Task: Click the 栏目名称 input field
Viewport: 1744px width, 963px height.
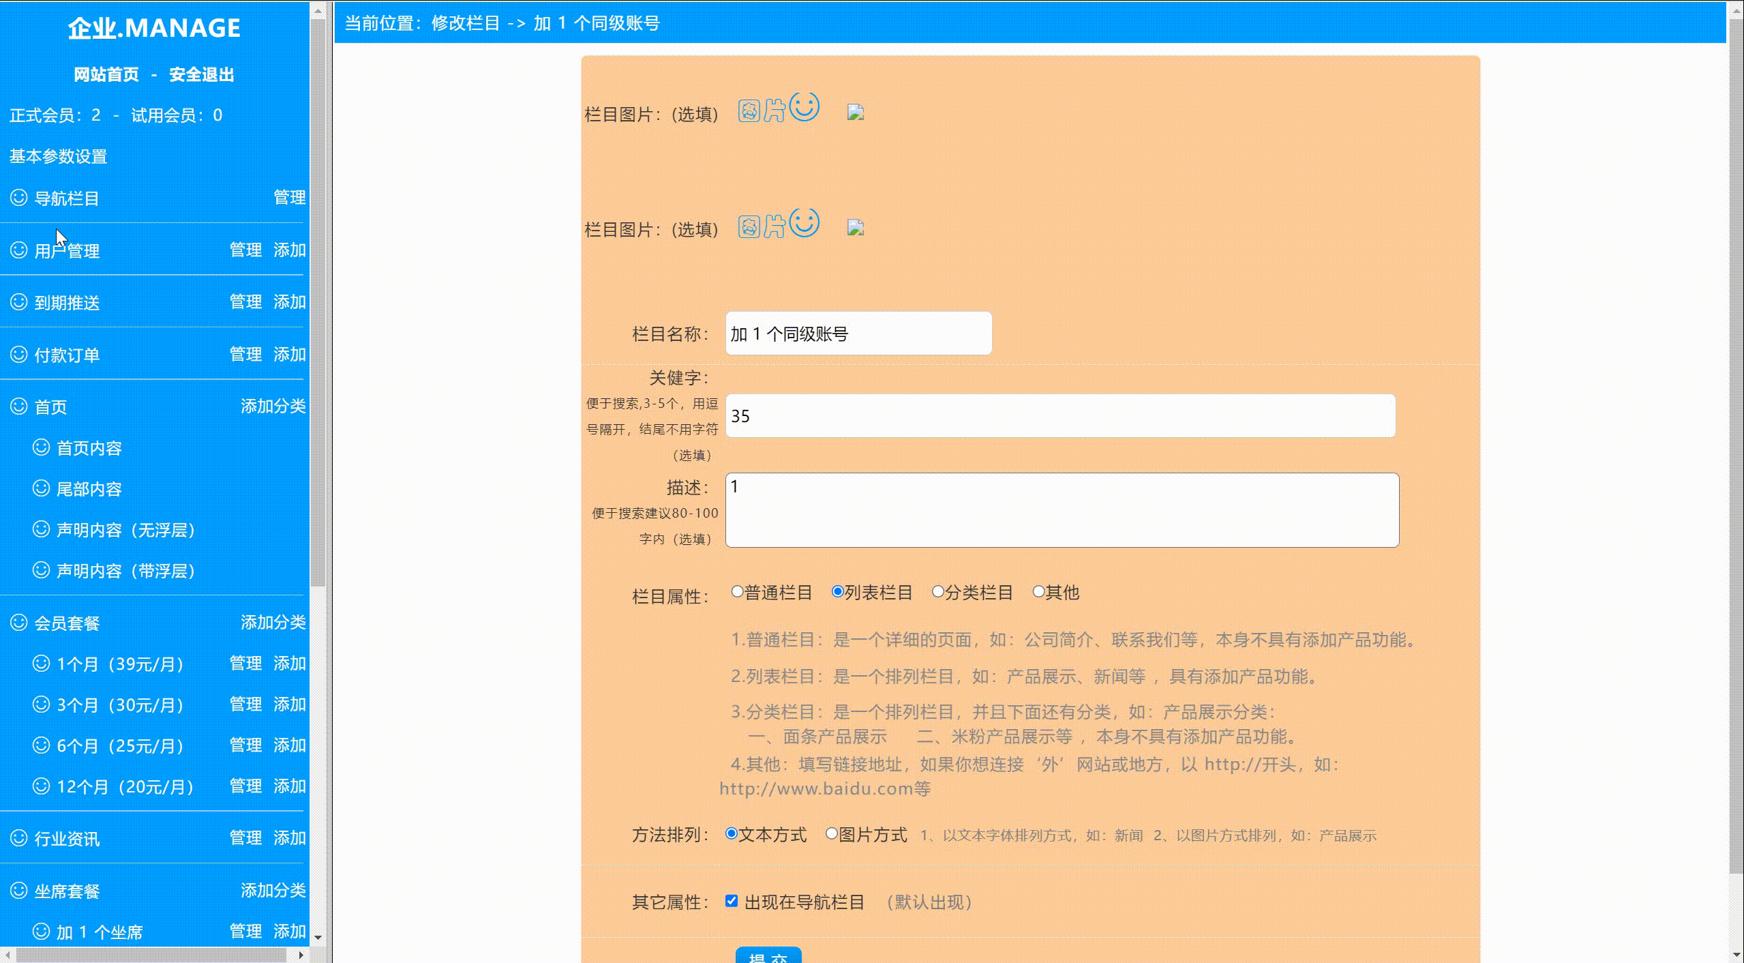Action: [858, 334]
